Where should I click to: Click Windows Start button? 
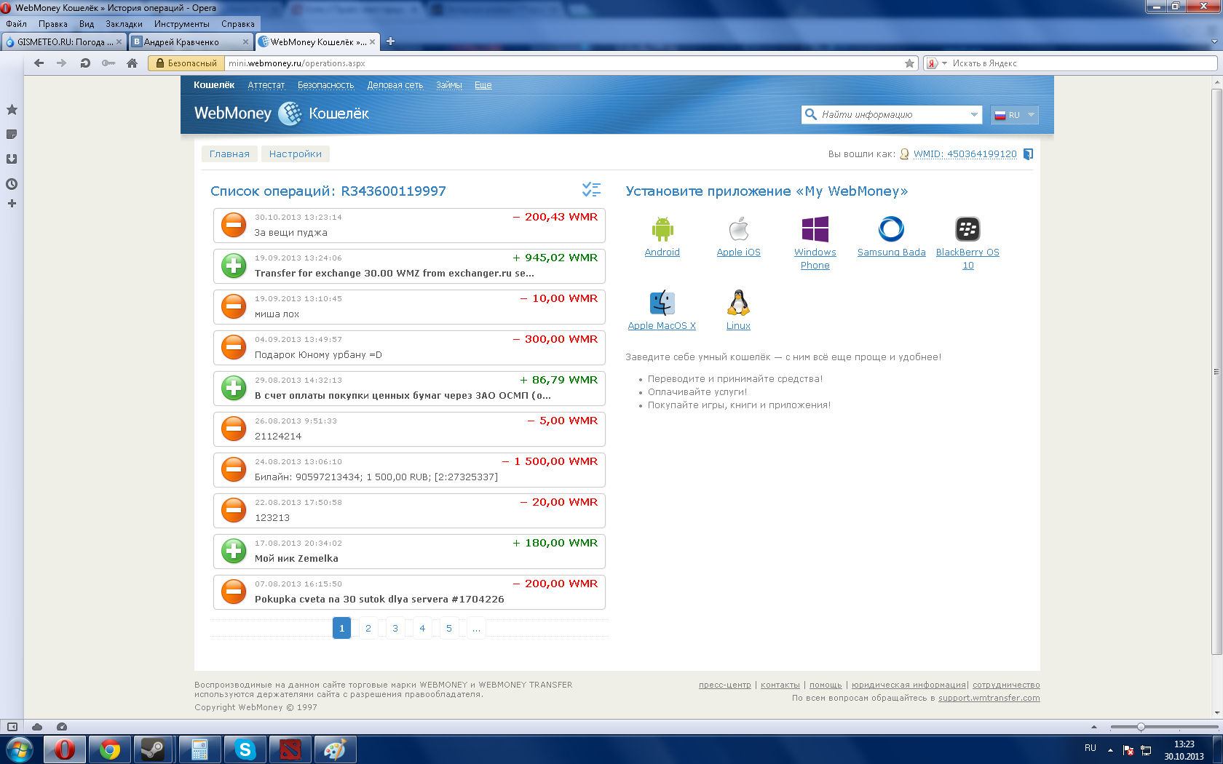coord(19,749)
